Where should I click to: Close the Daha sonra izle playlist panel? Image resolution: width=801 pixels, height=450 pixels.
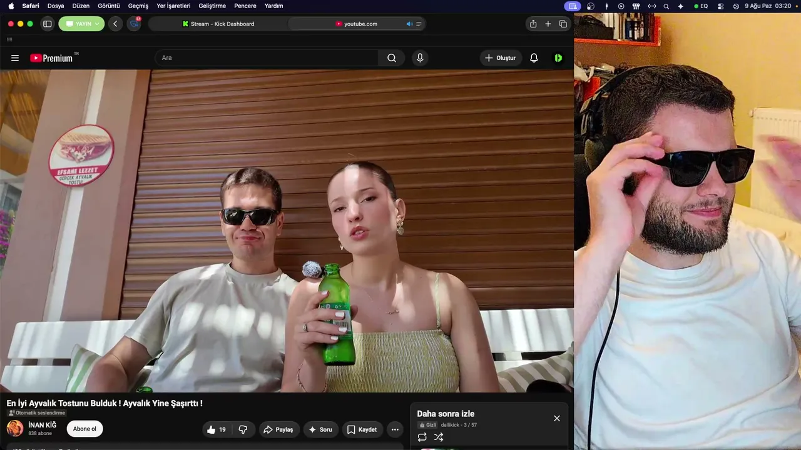point(557,418)
